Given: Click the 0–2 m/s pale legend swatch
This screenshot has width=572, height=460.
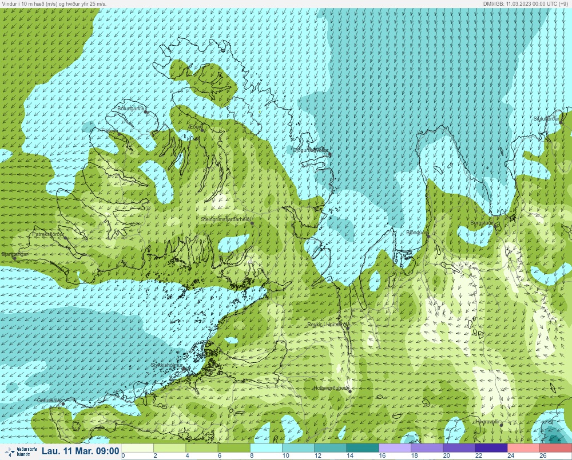Looking at the screenshot, I should coord(137,448).
